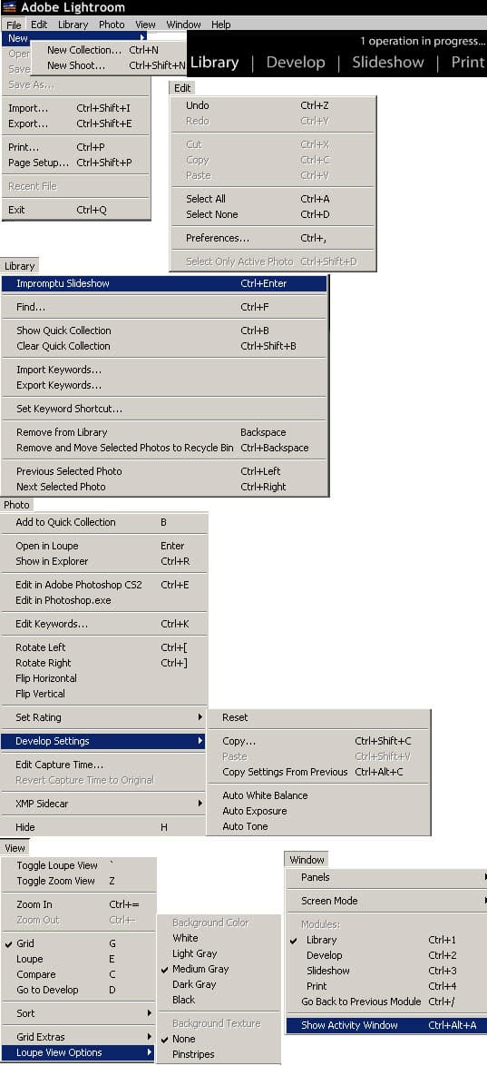Switch to the Develop module
487x1066 pixels.
[296, 63]
